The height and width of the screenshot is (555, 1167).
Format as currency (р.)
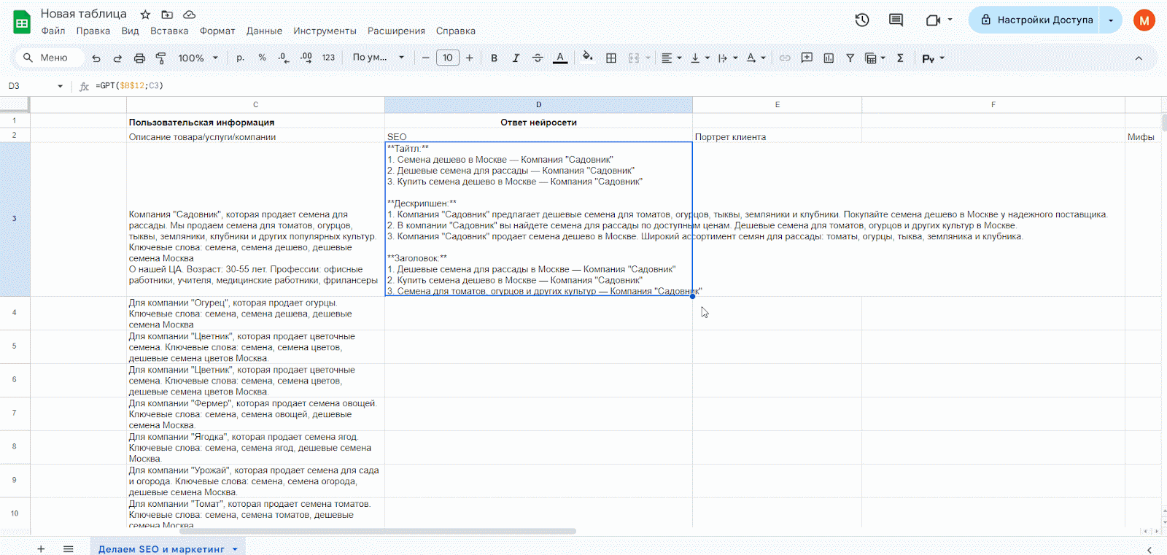click(x=240, y=58)
